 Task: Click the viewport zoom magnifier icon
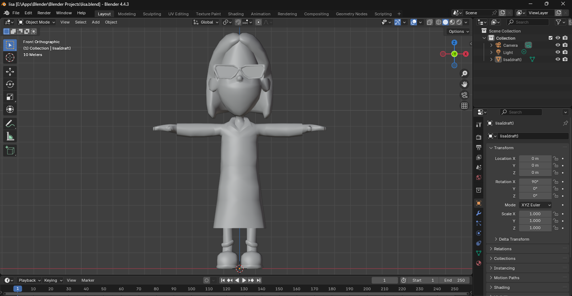pyautogui.click(x=464, y=74)
